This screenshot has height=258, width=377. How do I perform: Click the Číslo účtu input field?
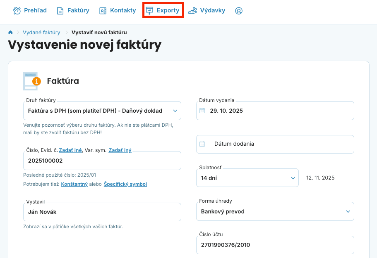[x=275, y=245]
